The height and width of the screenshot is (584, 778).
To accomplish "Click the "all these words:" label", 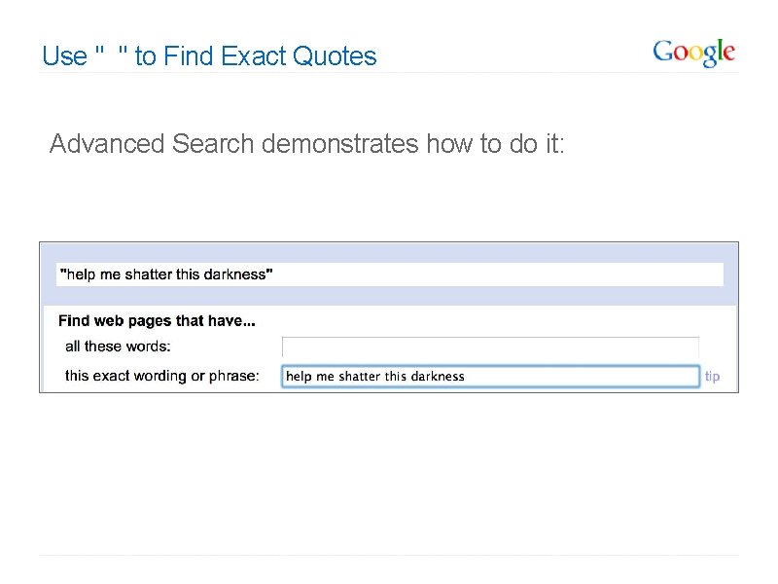I will click(x=118, y=347).
